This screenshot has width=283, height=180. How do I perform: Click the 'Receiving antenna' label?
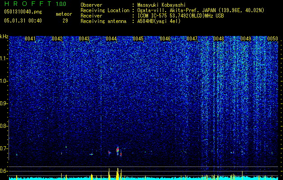point(103,21)
